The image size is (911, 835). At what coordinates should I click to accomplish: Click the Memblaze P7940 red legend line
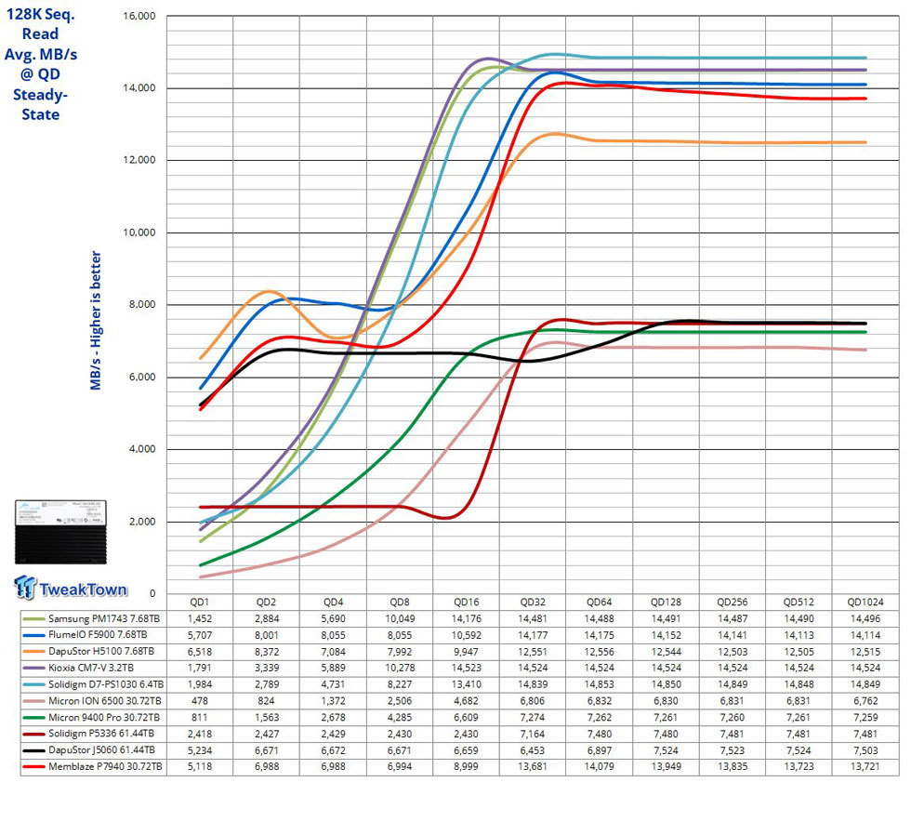33,767
